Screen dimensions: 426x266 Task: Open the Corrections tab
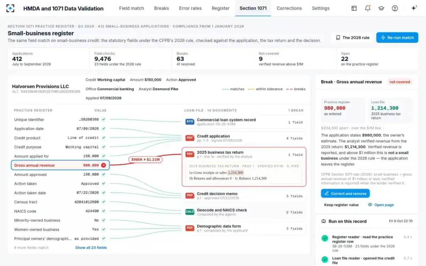[289, 8]
